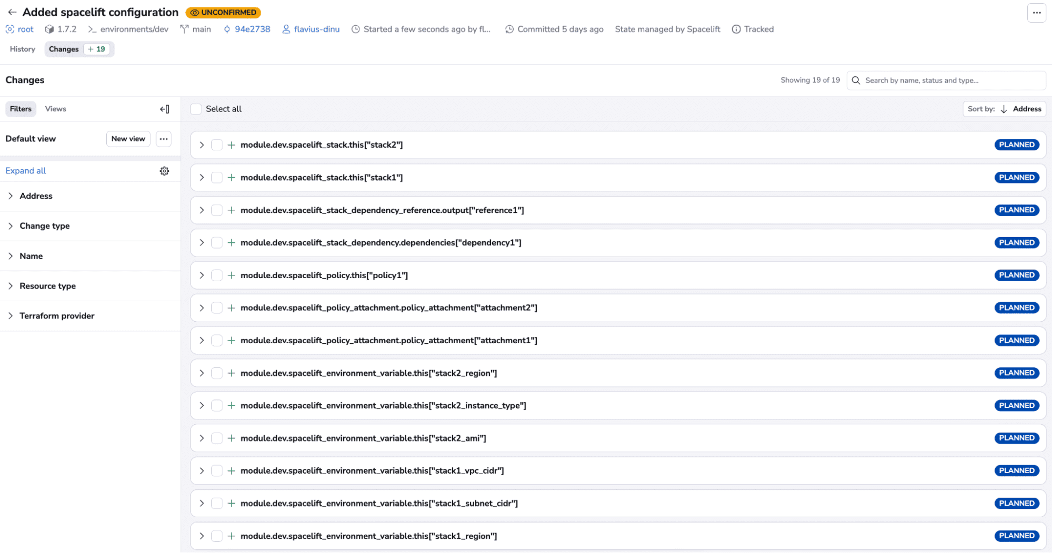This screenshot has height=553, width=1052.
Task: Click the commit icon beside 94e2738
Action: pos(227,29)
